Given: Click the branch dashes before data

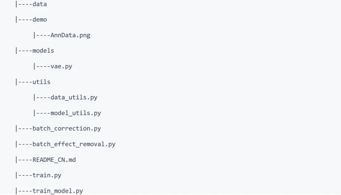Looking at the screenshot, I should 25,4.
